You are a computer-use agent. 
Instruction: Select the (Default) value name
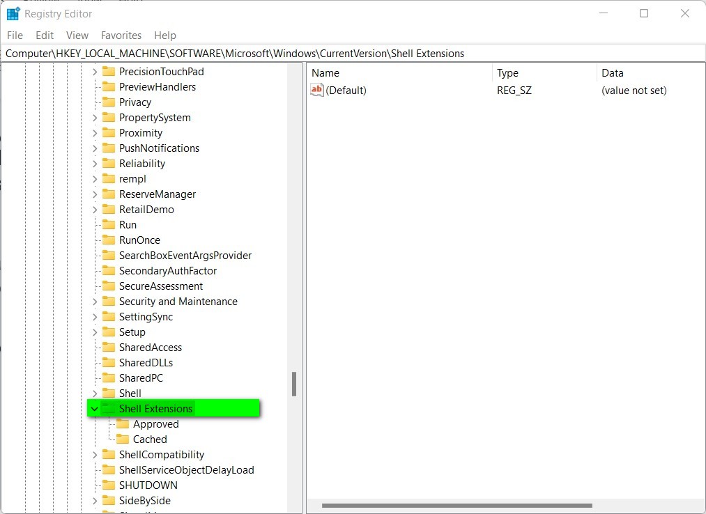click(346, 91)
